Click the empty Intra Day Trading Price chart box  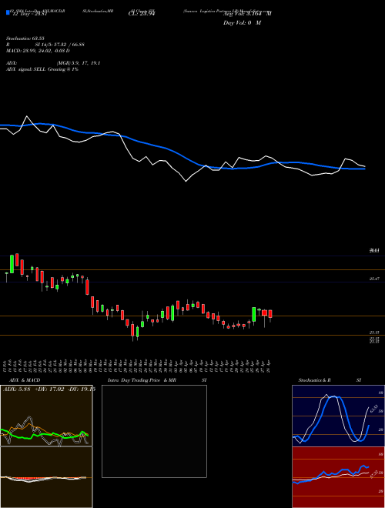(x=154, y=431)
